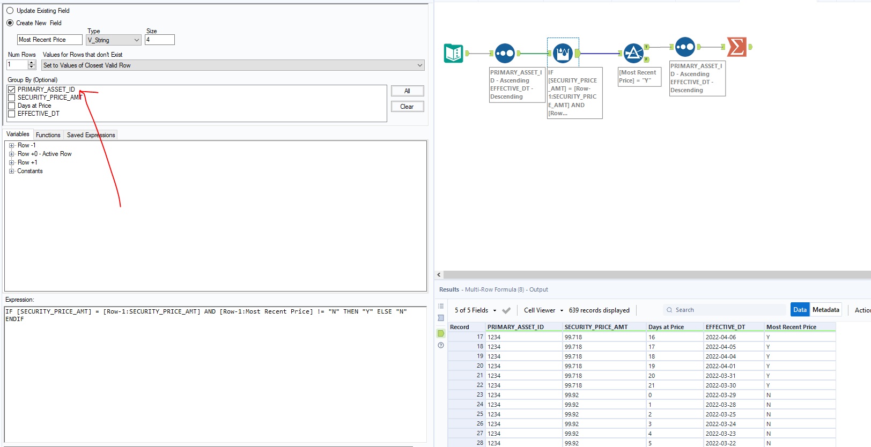Select the first Sort tool after the input
Screen dimensions: 871x447
[505, 53]
